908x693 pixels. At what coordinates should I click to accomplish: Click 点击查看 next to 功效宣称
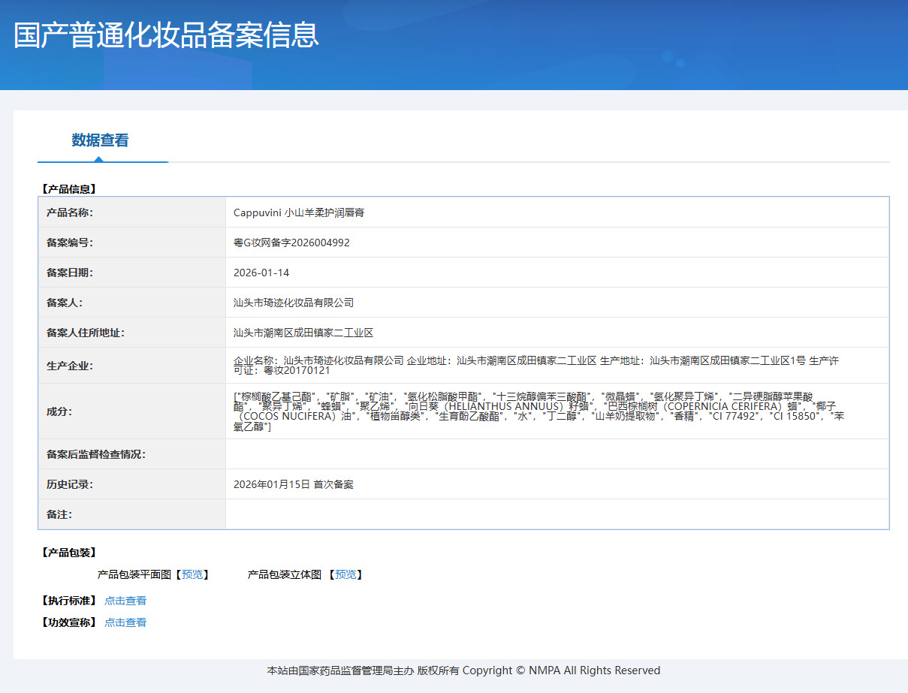tap(125, 622)
